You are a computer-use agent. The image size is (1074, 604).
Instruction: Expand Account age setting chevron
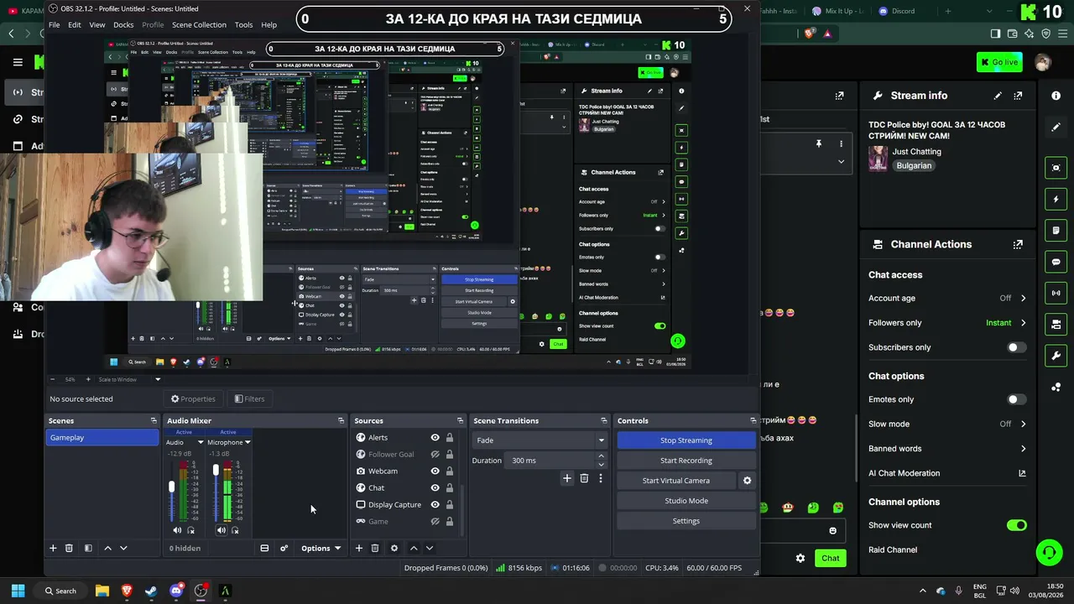(1023, 298)
